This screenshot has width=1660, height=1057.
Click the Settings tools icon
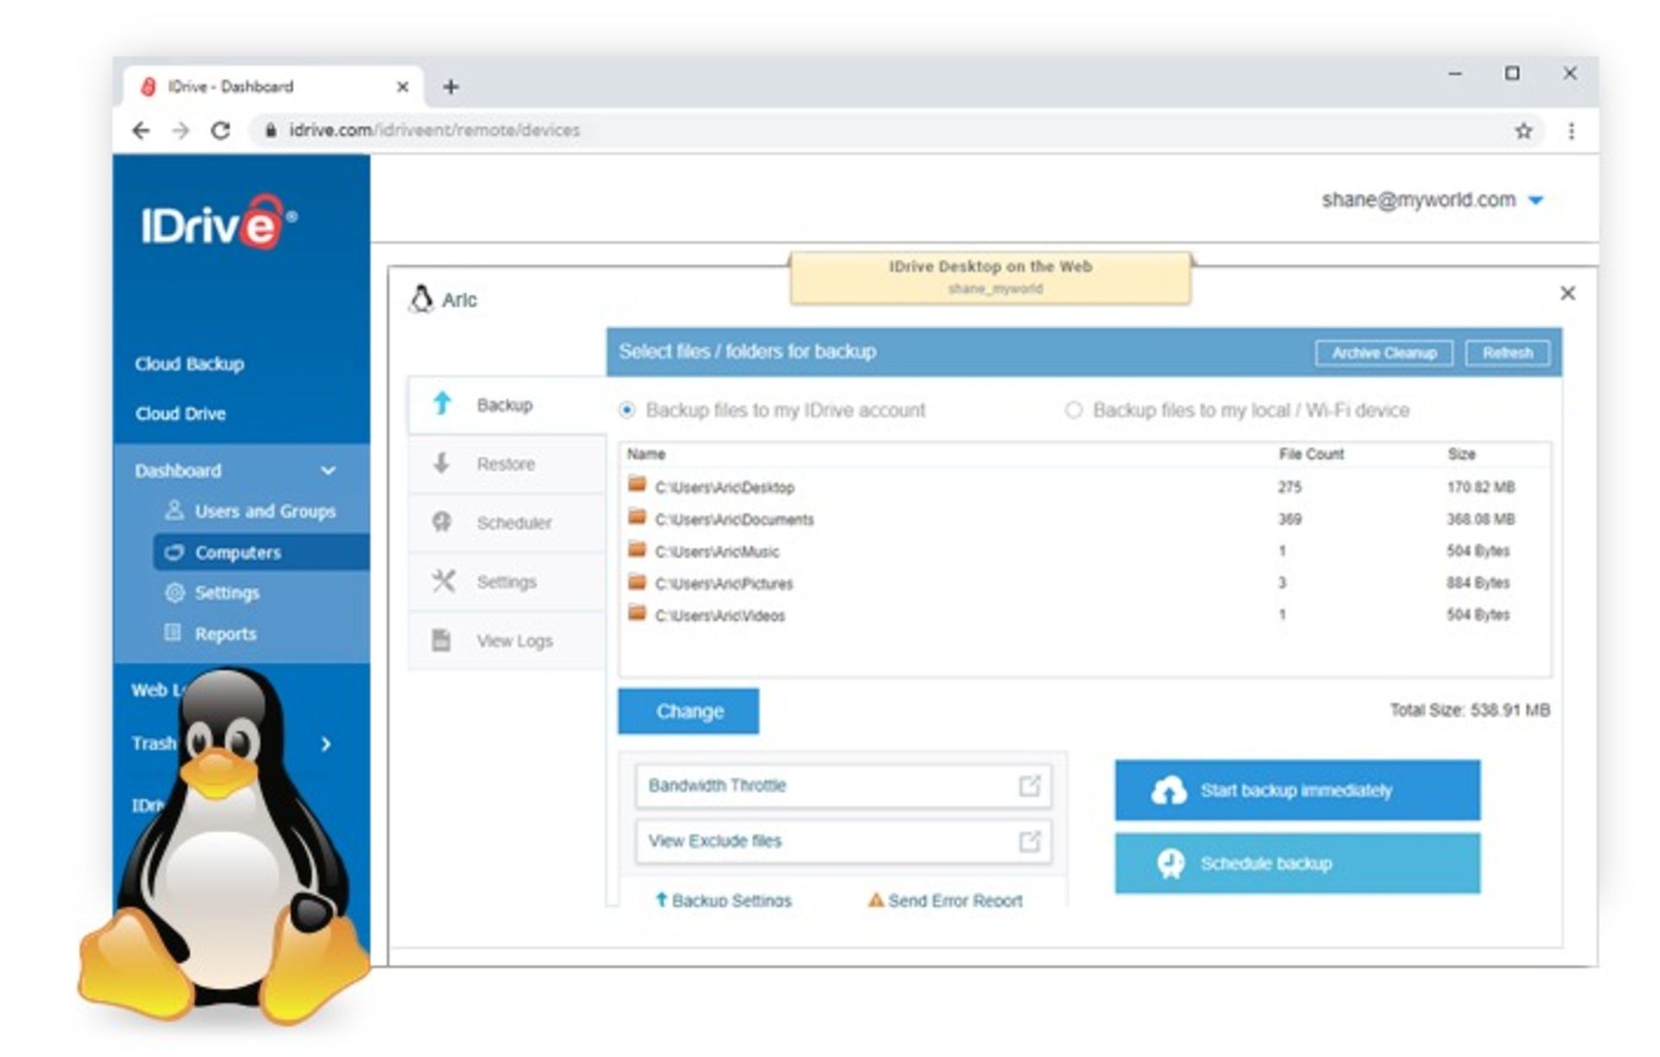point(443,581)
